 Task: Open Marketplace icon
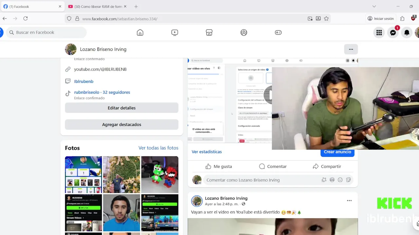pos(209,32)
